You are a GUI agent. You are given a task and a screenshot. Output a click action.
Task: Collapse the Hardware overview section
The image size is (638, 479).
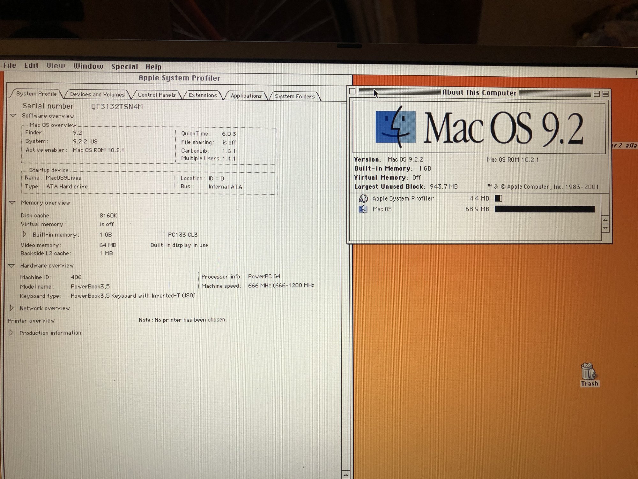pyautogui.click(x=12, y=265)
